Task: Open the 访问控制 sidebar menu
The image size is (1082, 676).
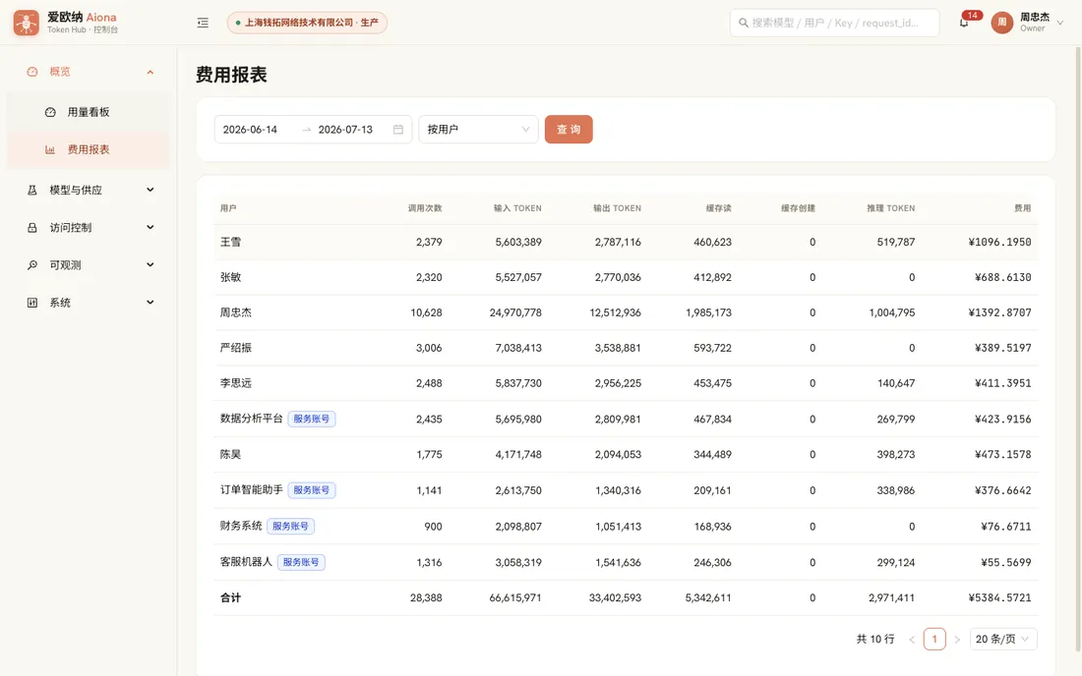Action: [88, 227]
